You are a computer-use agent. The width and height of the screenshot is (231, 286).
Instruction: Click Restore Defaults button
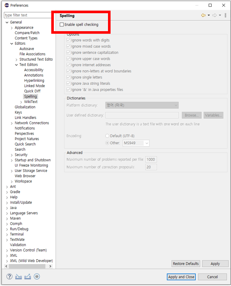[186, 264]
